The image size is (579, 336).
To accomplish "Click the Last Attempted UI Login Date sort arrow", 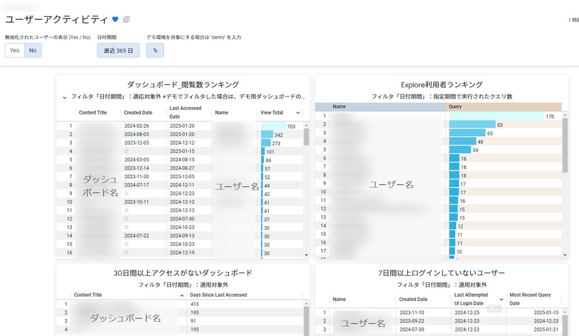I will 501,299.
